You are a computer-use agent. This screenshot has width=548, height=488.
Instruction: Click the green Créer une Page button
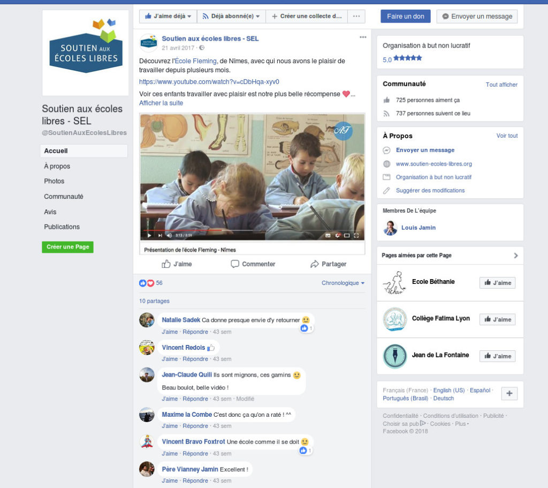(67, 247)
